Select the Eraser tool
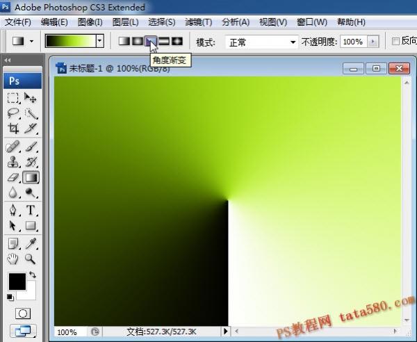The image size is (417, 342). click(x=13, y=177)
